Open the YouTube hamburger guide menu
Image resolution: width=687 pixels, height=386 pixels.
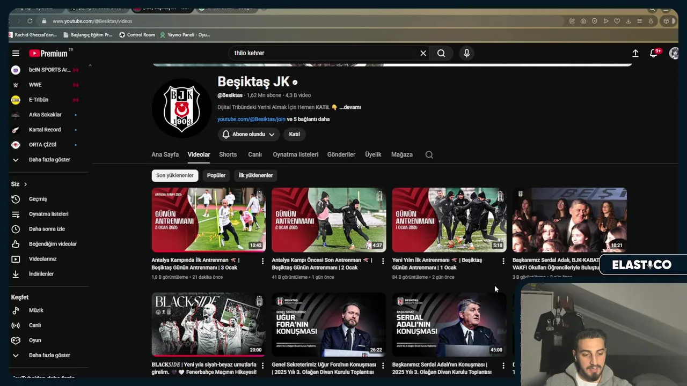(x=16, y=53)
